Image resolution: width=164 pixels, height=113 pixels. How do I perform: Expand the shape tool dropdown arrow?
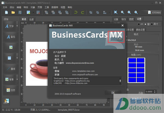[17, 58]
